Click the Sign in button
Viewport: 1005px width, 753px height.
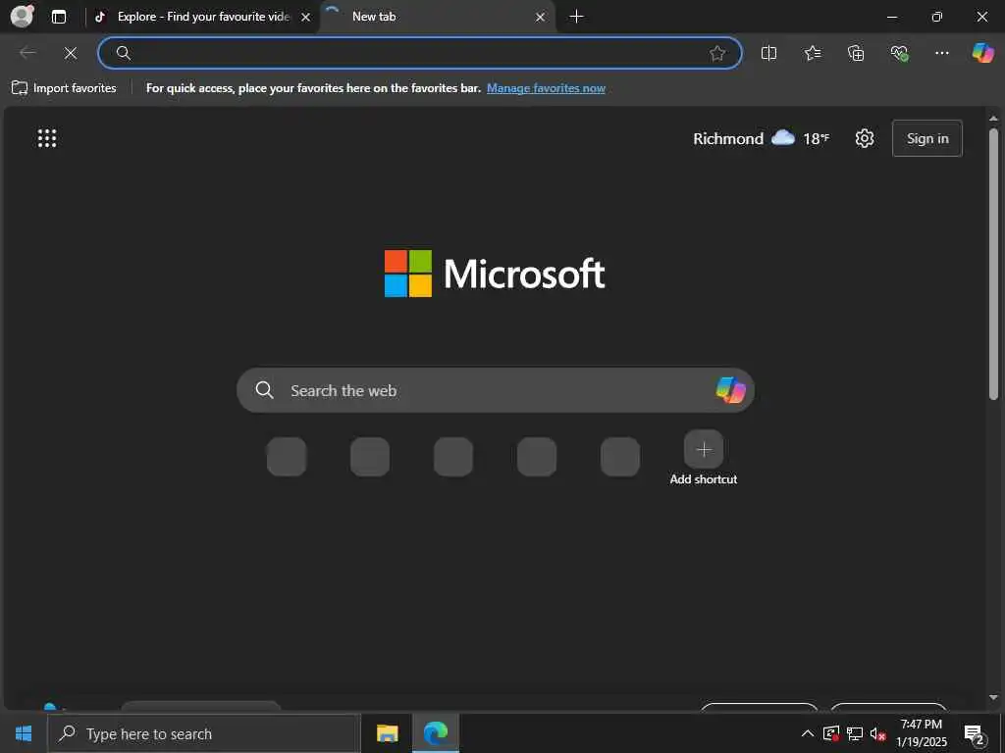coord(926,138)
